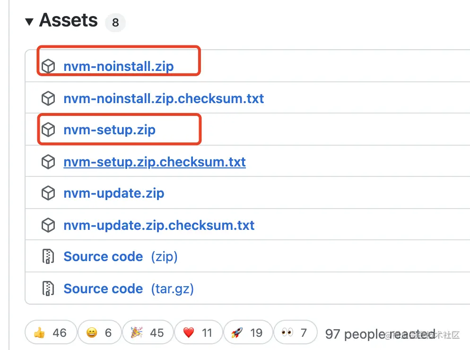Viewport: 470px width, 350px height.
Task: Click package icon beside nvm-update.zip
Action: tap(48, 193)
